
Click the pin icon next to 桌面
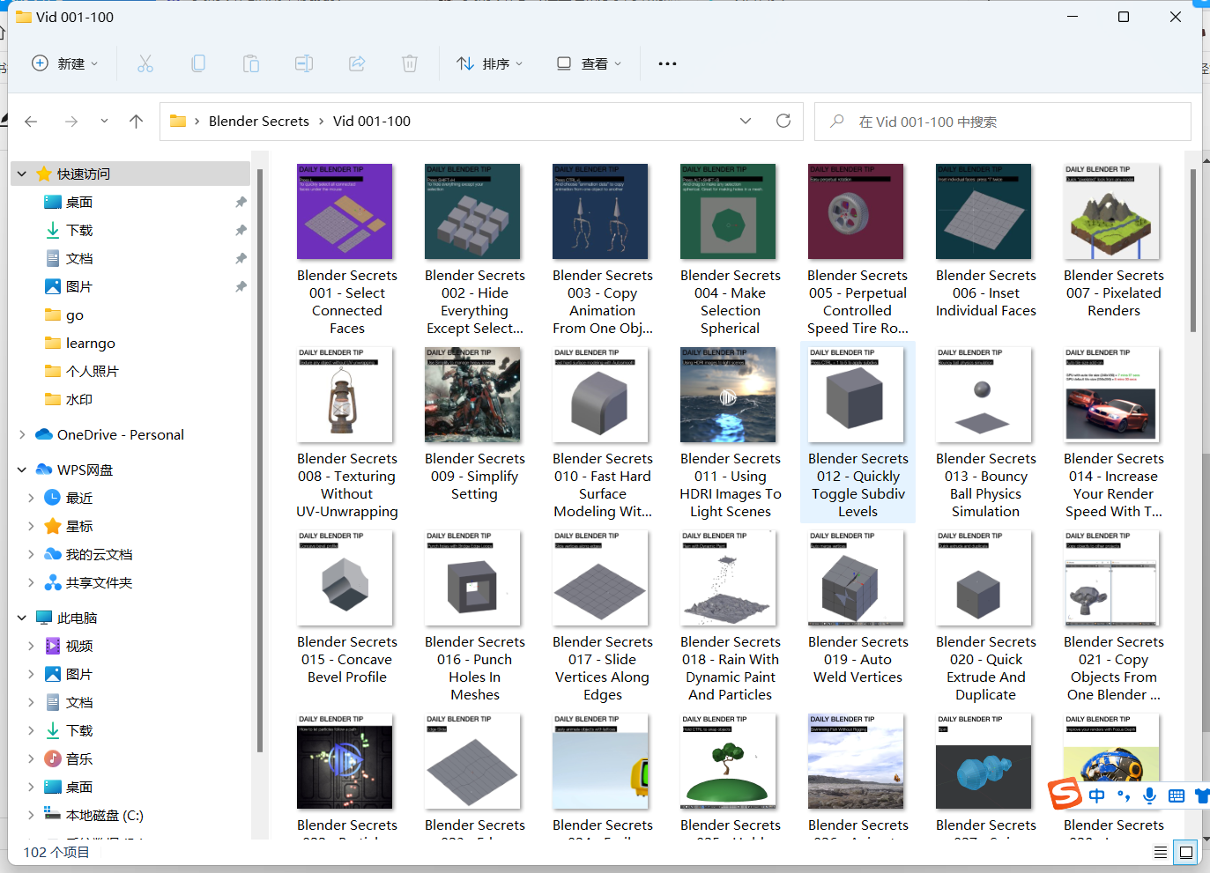[x=241, y=202]
